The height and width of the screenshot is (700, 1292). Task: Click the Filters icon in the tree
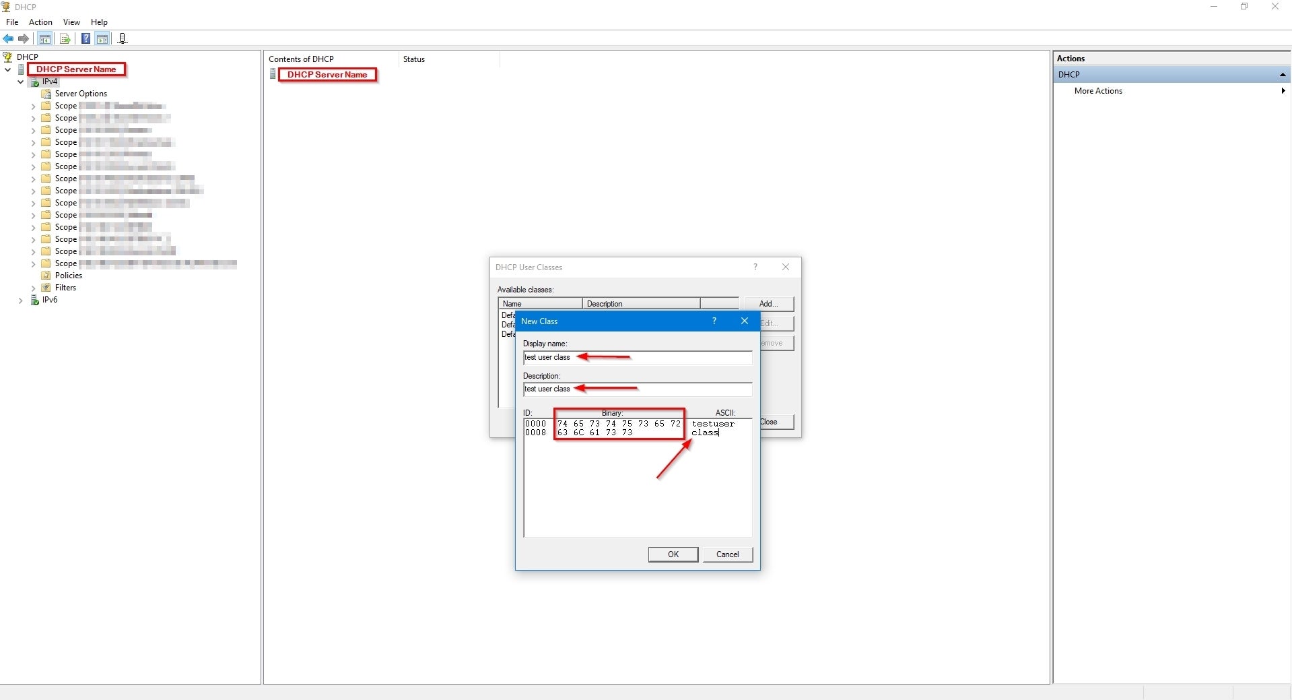coord(46,288)
